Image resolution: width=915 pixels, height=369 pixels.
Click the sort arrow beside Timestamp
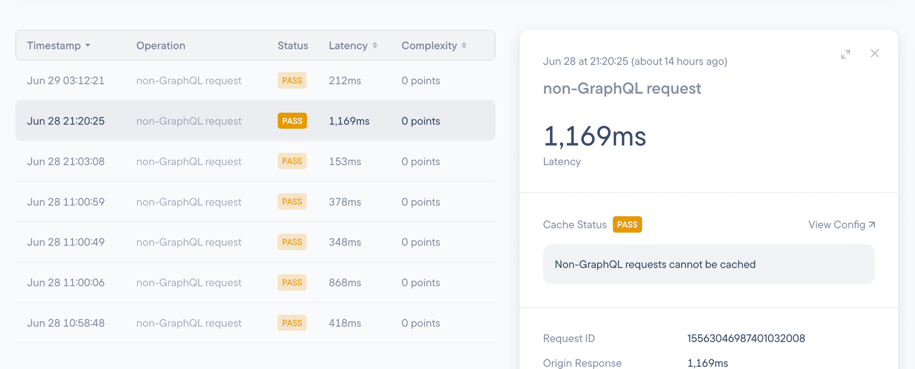click(x=88, y=46)
